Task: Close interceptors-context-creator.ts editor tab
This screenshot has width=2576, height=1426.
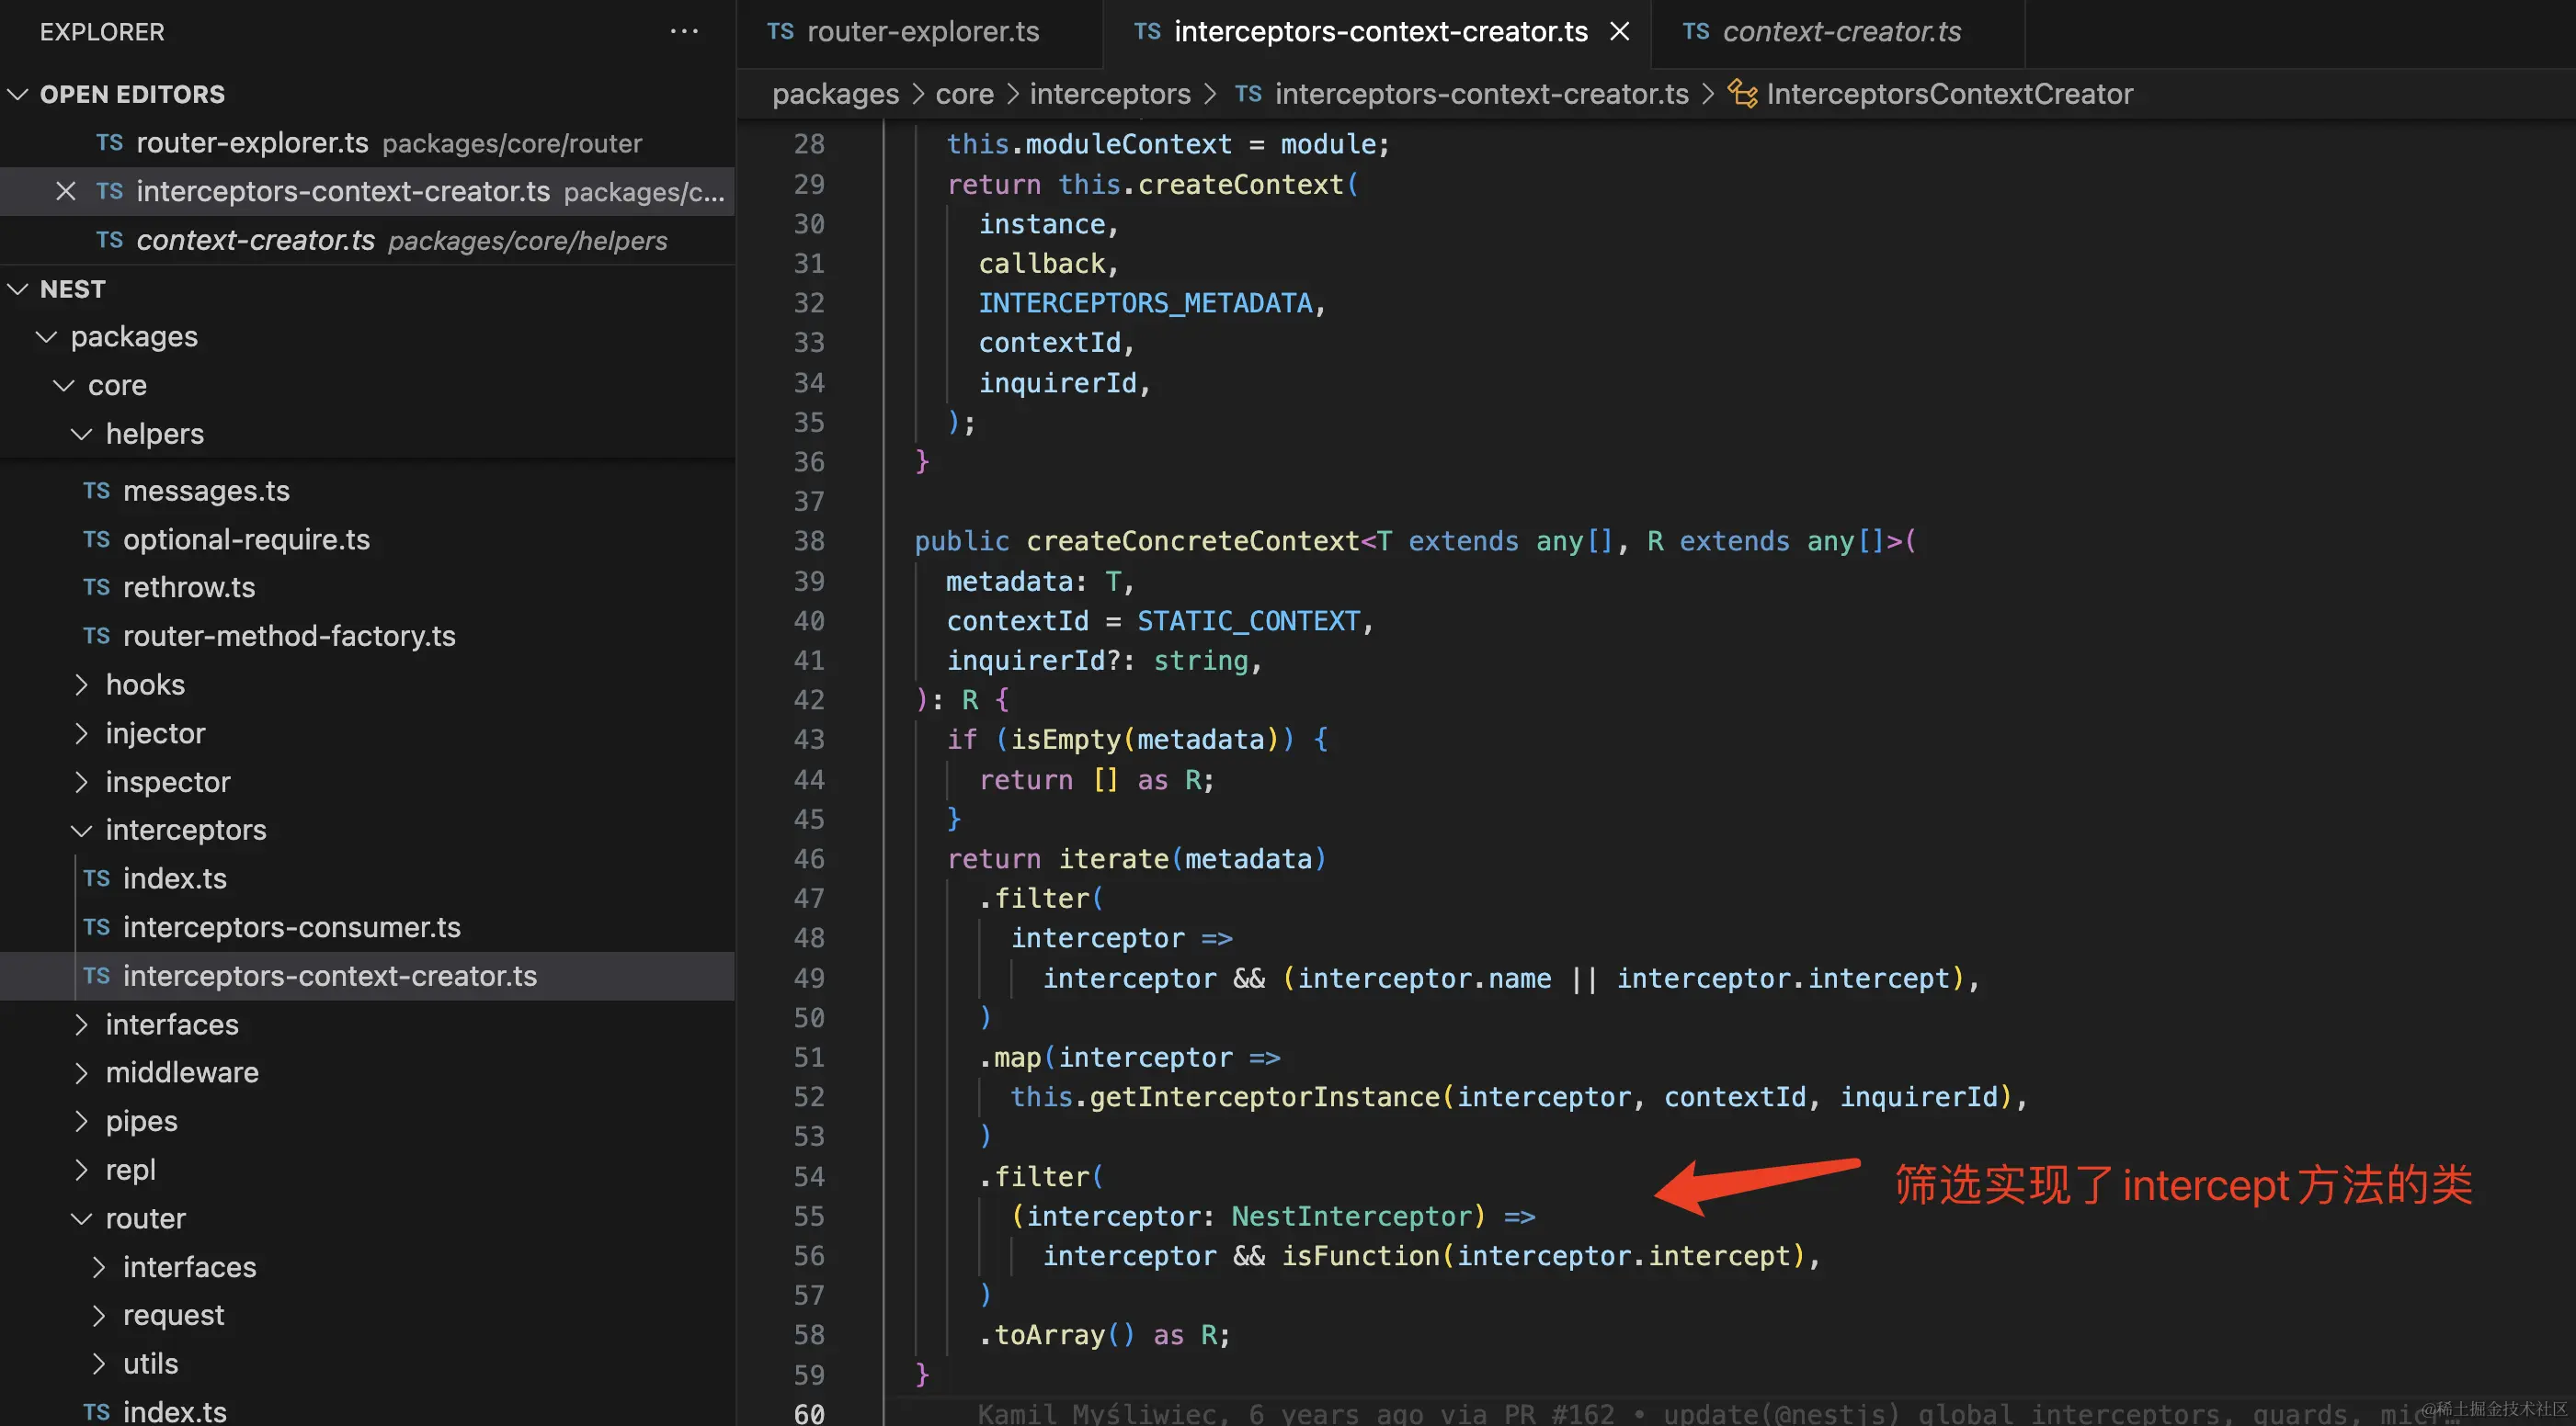Action: coord(1619,32)
